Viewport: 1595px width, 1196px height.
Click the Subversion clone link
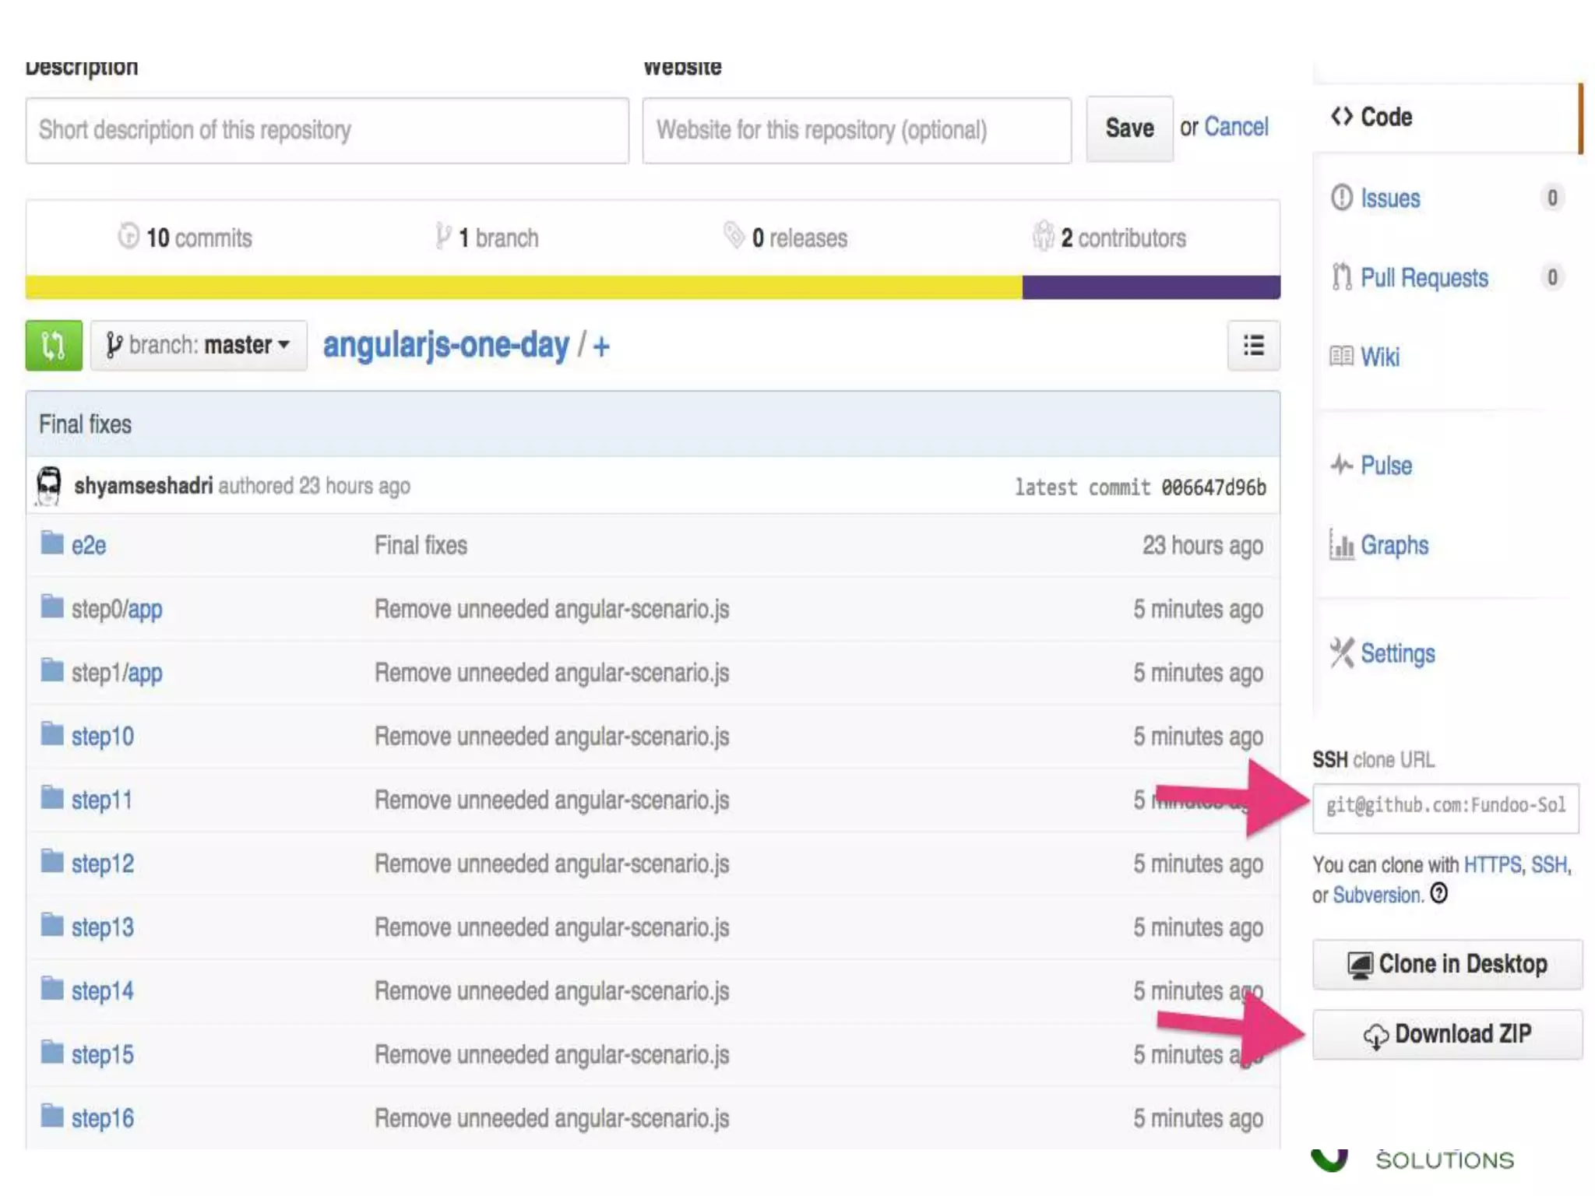tap(1377, 895)
